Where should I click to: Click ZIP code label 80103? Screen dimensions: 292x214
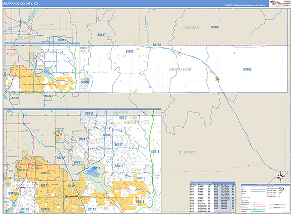pyautogui.click(x=215, y=27)
